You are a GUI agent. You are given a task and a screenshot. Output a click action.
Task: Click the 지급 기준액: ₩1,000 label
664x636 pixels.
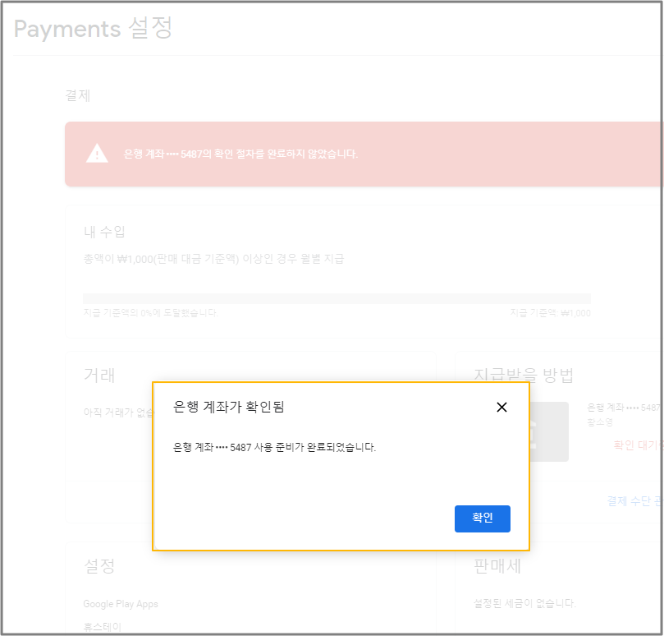click(x=550, y=313)
